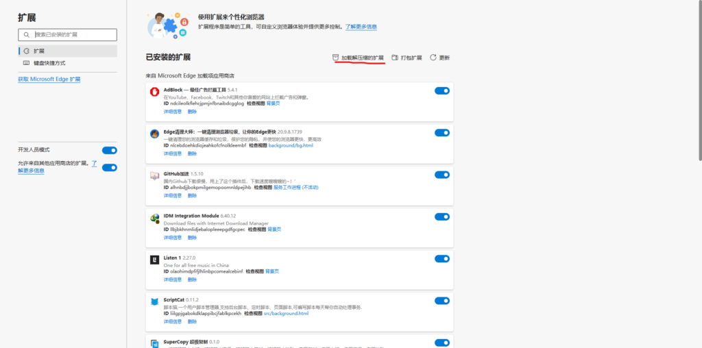The height and width of the screenshot is (348, 702).
Task: Click the 搜索已安装的扩展 search field
Action: [68, 34]
